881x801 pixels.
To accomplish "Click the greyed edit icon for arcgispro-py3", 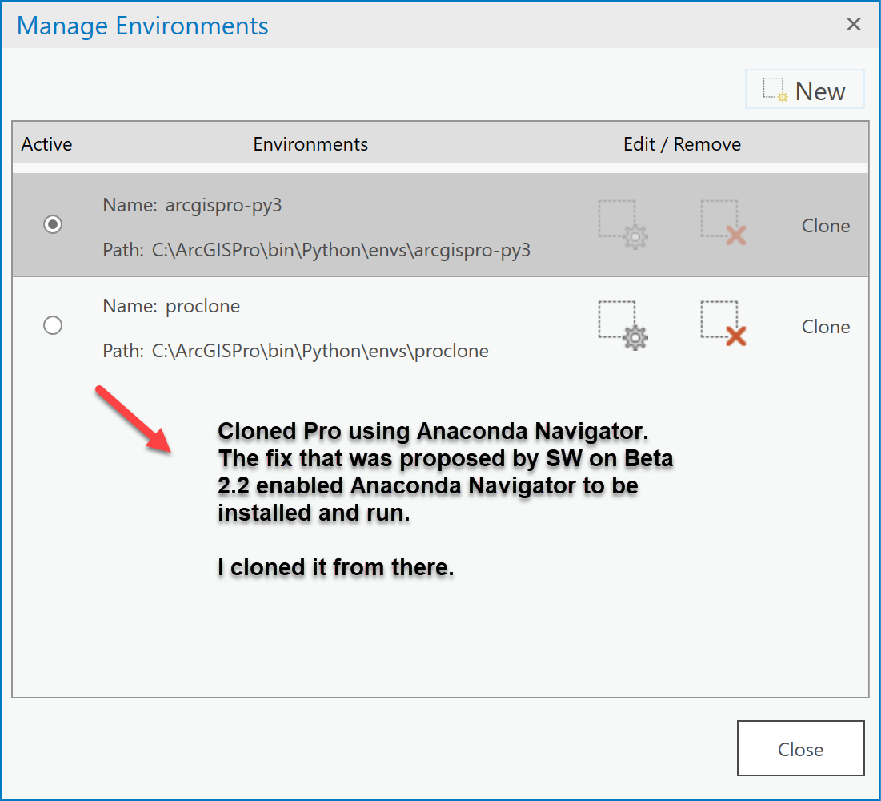I will click(623, 224).
